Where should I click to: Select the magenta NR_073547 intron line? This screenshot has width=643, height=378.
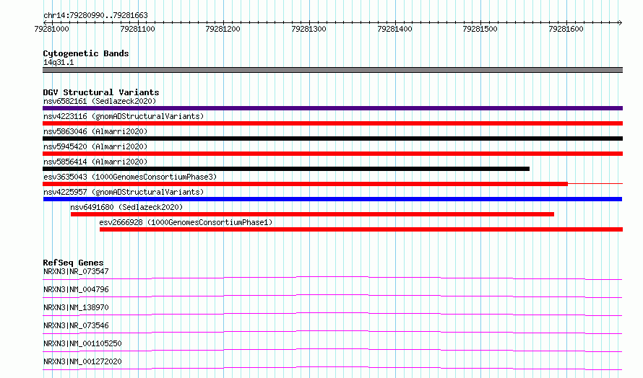coord(332,278)
